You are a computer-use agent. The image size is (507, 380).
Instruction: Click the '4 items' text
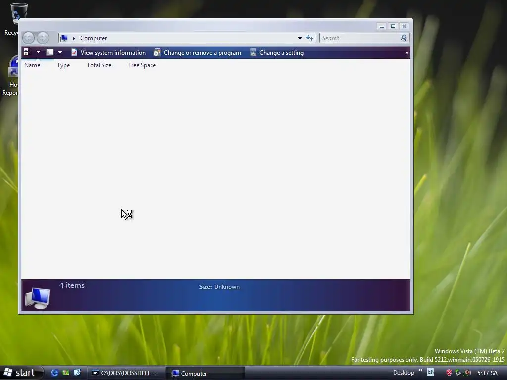[x=72, y=285]
